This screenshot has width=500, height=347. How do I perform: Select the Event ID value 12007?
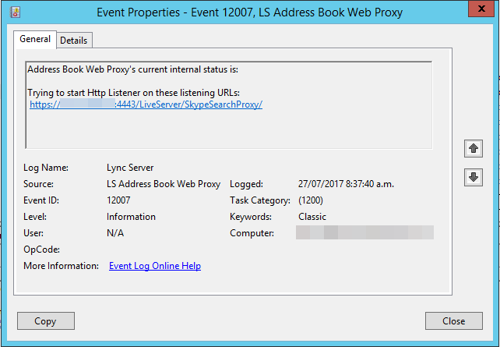(118, 200)
